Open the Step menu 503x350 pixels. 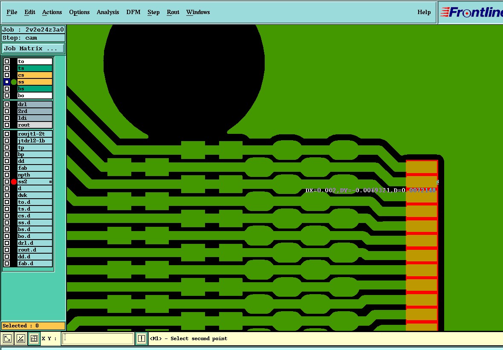coord(153,12)
